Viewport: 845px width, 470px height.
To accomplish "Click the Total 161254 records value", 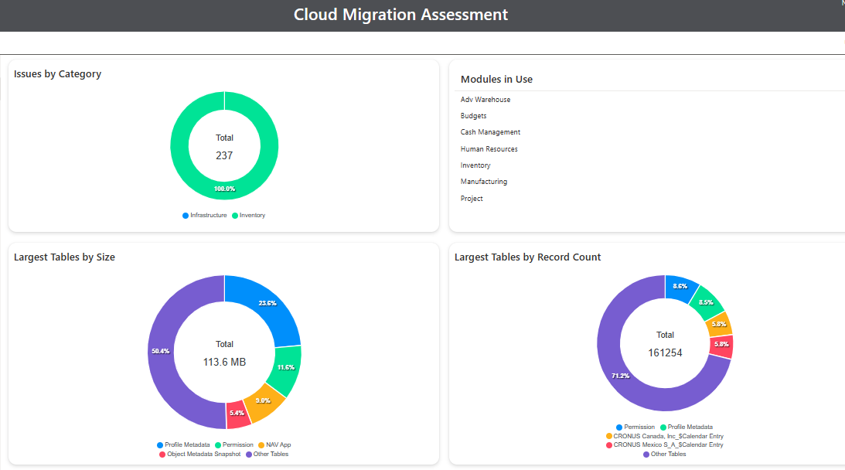I will coord(665,353).
